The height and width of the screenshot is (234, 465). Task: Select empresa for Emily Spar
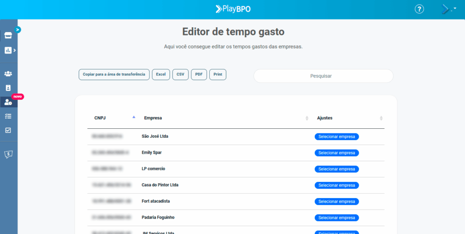click(336, 153)
